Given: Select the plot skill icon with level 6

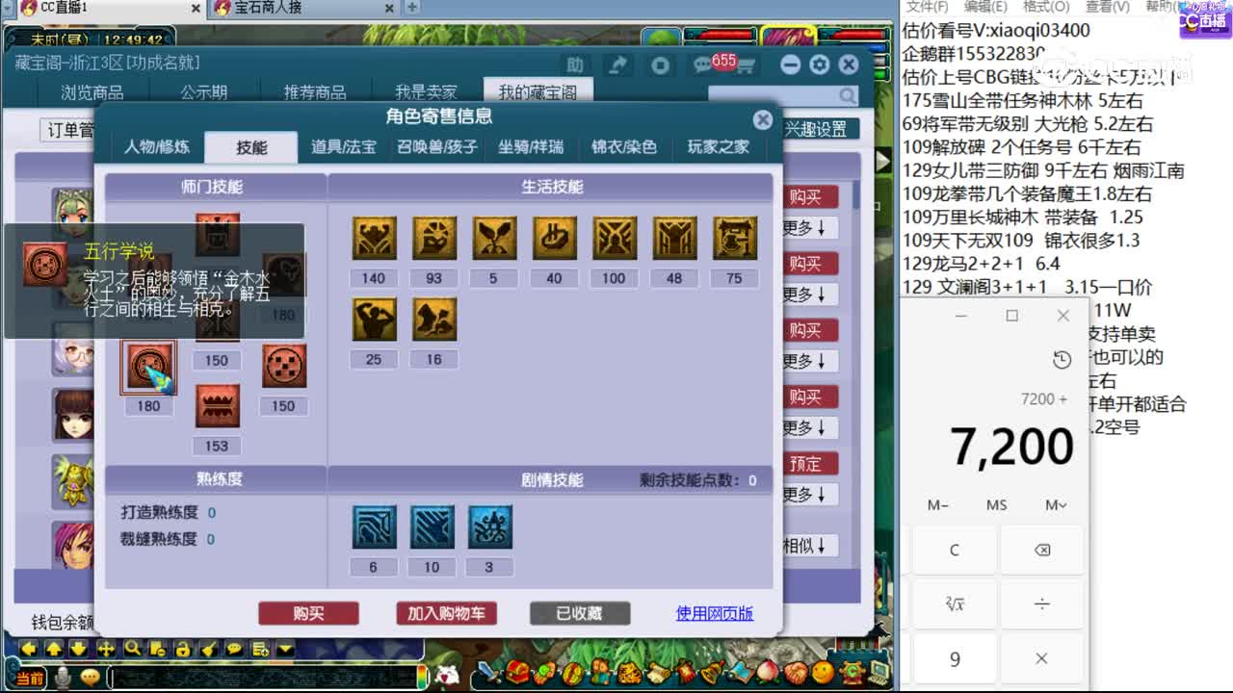Looking at the screenshot, I should (374, 526).
